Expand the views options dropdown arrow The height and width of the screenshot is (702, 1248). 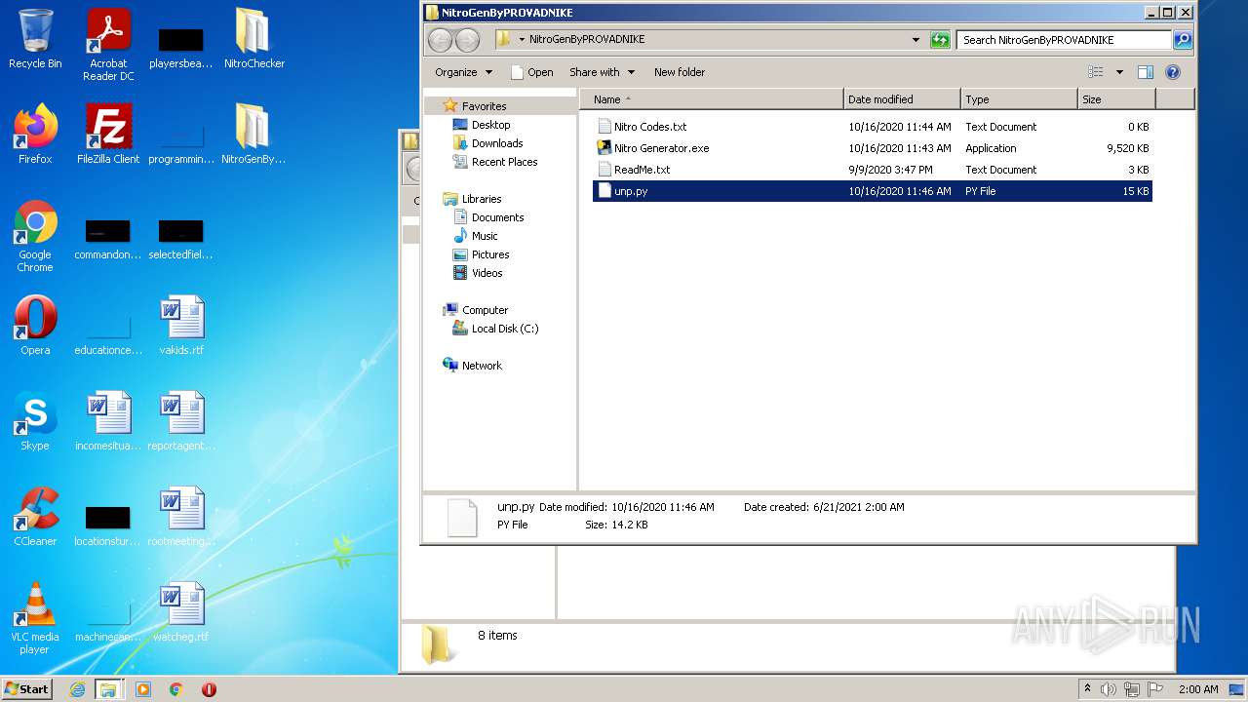[x=1119, y=72]
